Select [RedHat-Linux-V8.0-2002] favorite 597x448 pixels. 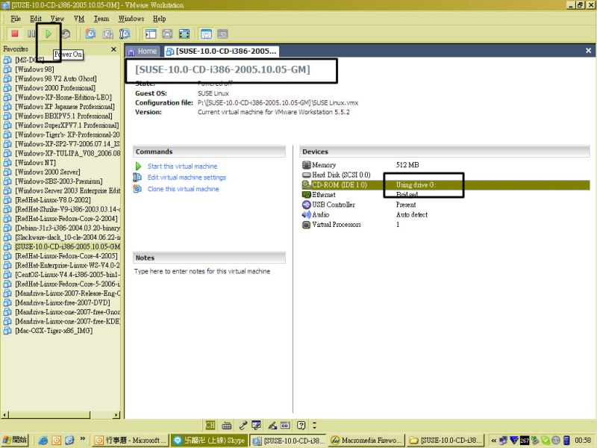coord(53,200)
